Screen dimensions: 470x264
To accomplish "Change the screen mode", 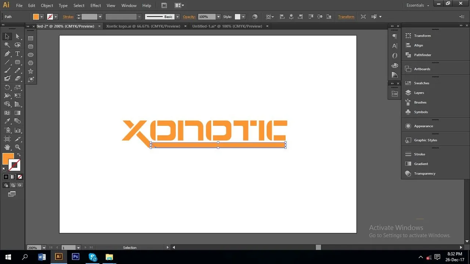I will [x=12, y=194].
